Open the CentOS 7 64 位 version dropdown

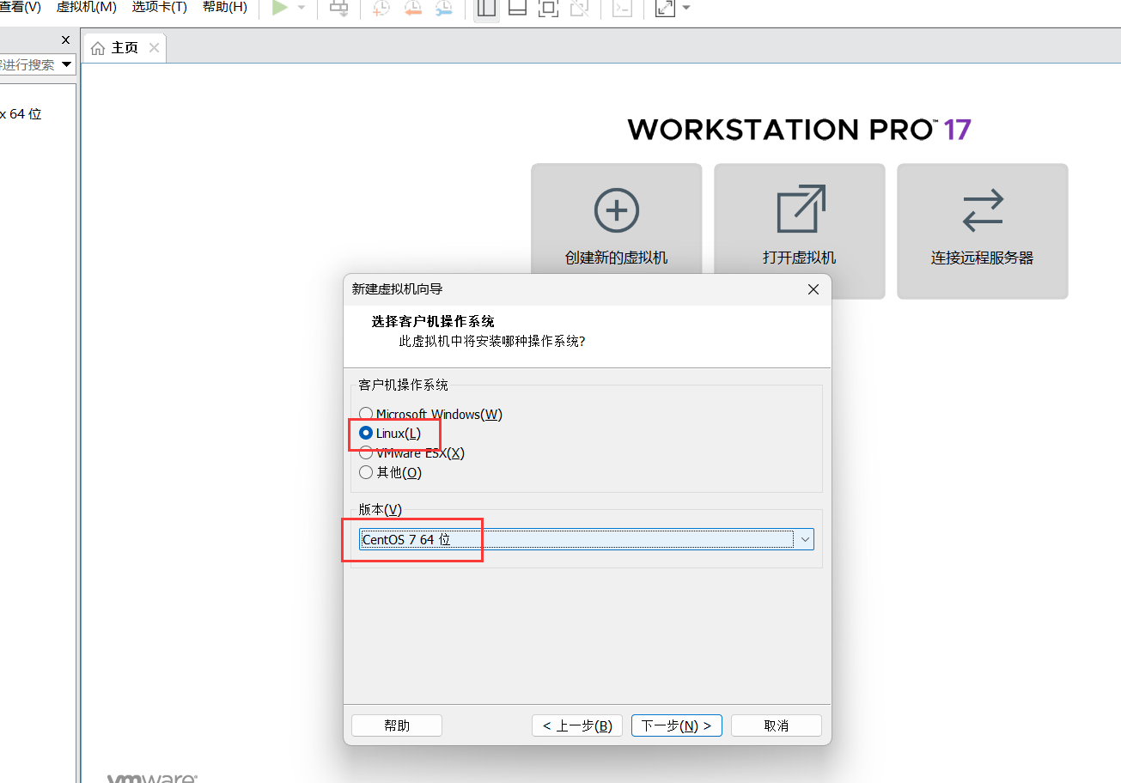pyautogui.click(x=804, y=538)
